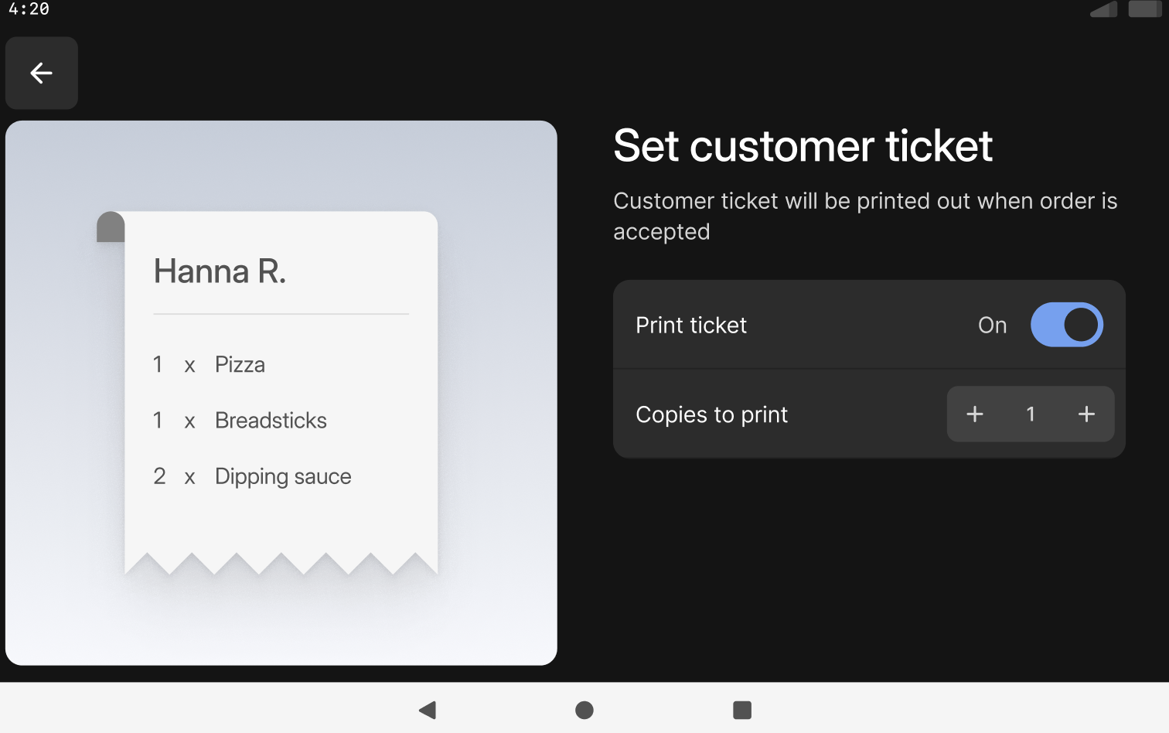Click the "Print ticket" row label
The height and width of the screenshot is (733, 1169).
[691, 326]
